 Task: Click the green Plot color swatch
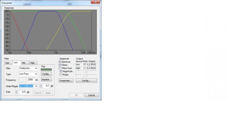46,69
